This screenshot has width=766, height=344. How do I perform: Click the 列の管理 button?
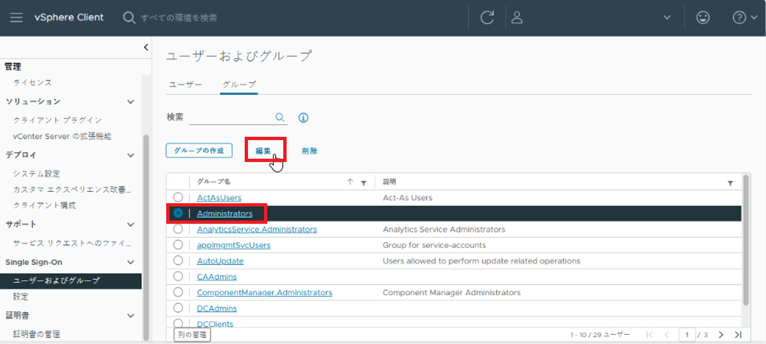click(x=192, y=335)
